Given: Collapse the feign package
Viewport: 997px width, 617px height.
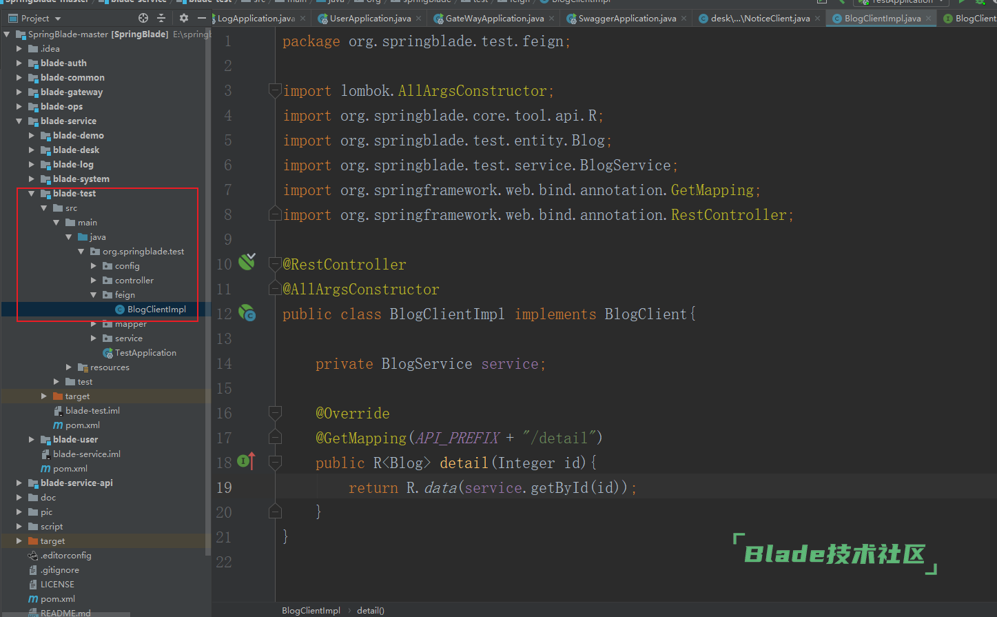Looking at the screenshot, I should [94, 295].
